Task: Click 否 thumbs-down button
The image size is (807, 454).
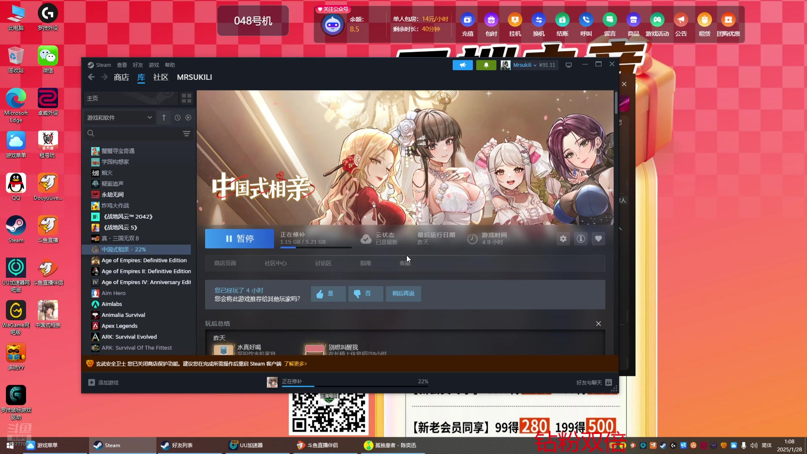Action: (x=366, y=294)
